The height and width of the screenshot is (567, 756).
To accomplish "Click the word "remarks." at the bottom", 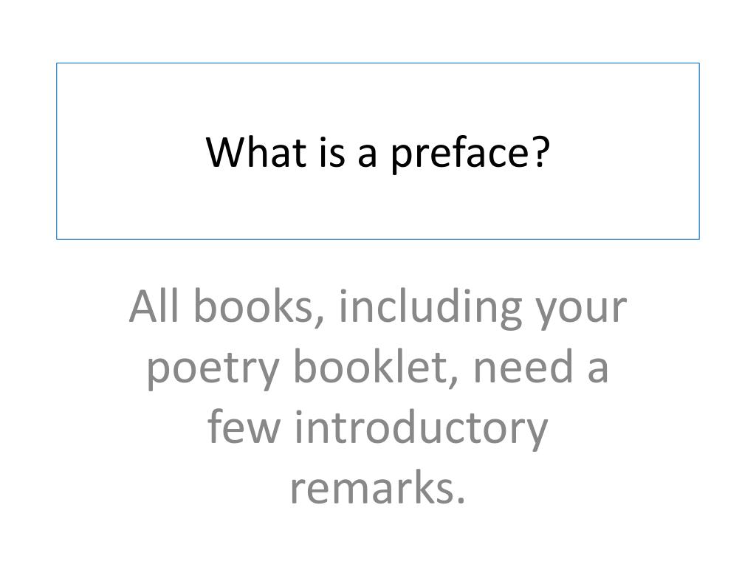I will [x=377, y=488].
